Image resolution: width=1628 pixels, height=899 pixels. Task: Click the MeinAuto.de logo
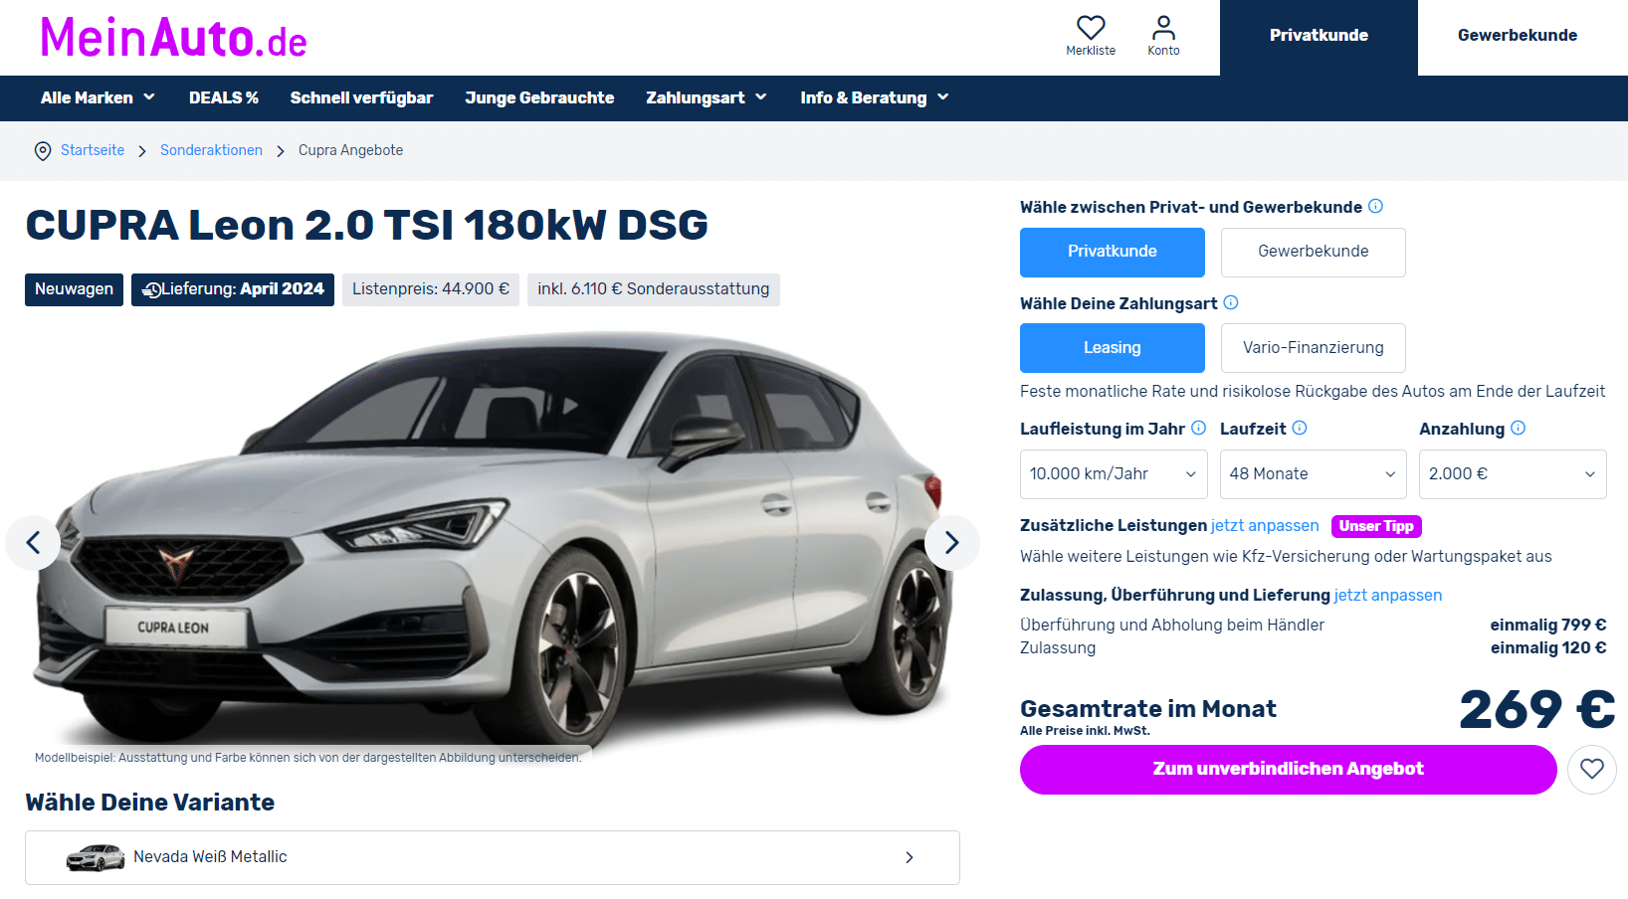[173, 38]
